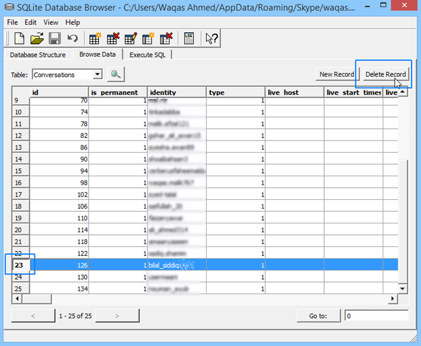Open the SQL log window icon
Screen dimensions: 421x346
click(x=189, y=38)
